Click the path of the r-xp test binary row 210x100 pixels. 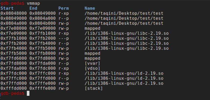point(124,13)
